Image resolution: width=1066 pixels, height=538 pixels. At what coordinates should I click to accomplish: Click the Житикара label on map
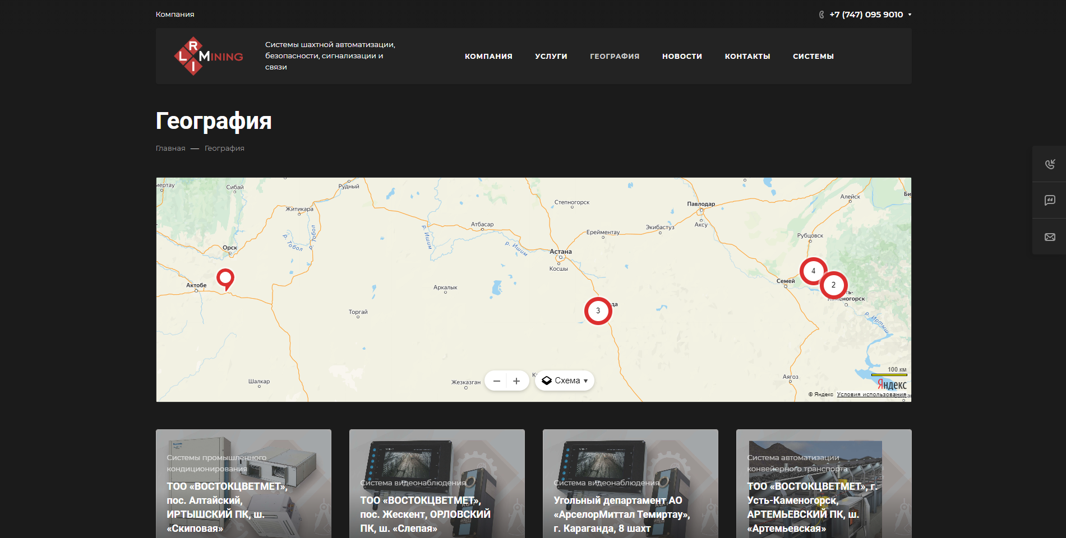pyautogui.click(x=299, y=209)
